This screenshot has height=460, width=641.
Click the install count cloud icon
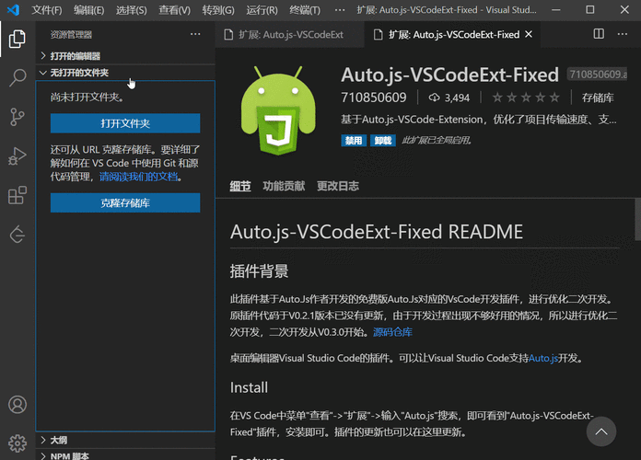pyautogui.click(x=434, y=98)
